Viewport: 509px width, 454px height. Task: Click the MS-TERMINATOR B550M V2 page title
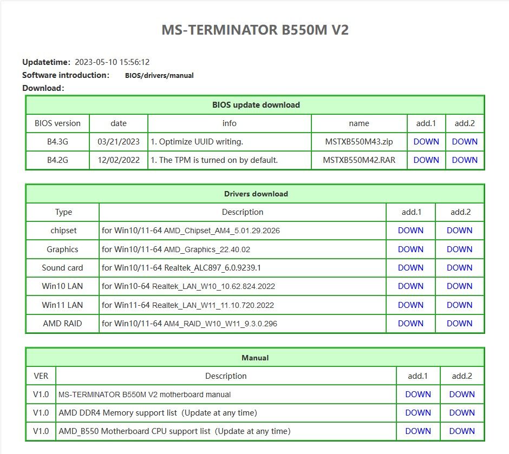pos(255,30)
